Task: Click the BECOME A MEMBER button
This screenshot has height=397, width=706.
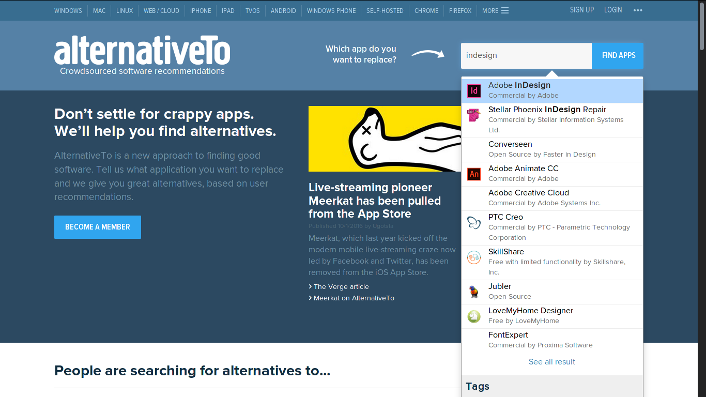Action: [x=98, y=227]
